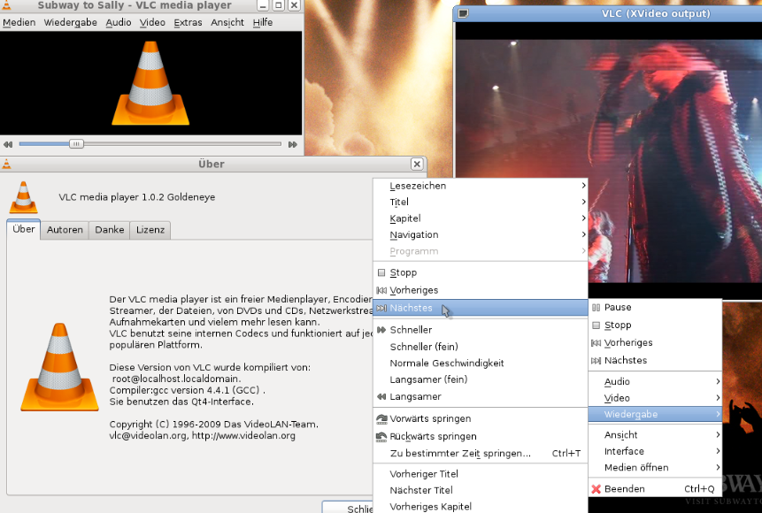Click the Vorheriges icon in the right context menu
The width and height of the screenshot is (762, 513).
click(597, 343)
